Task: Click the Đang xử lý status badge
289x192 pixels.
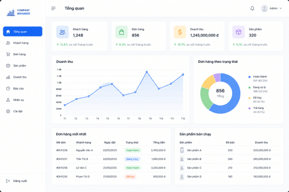Action: (x=132, y=159)
